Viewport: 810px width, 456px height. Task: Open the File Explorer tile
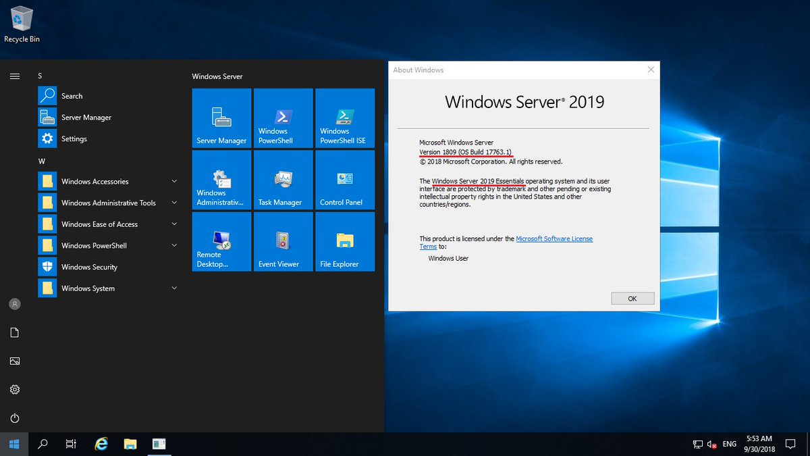pos(345,241)
